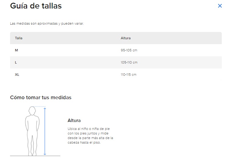Close the Guía de tallas dialog
Screen dimensions: 230x164
(220, 6)
